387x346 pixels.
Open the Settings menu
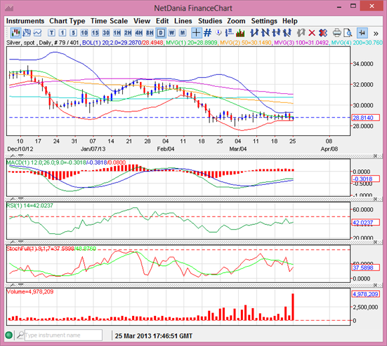click(264, 21)
